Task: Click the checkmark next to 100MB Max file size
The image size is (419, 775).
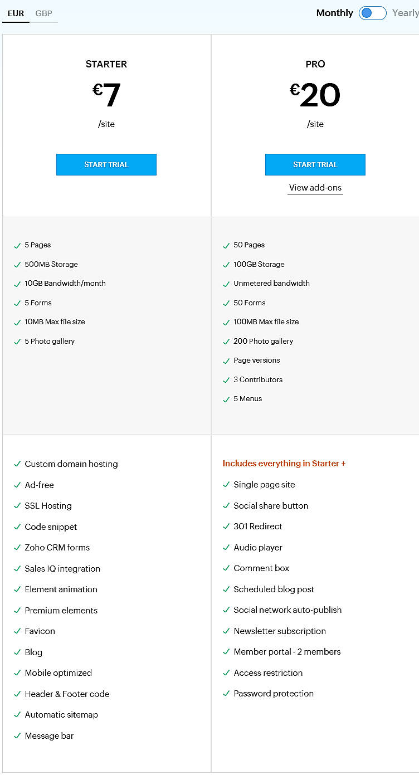Action: 226,321
